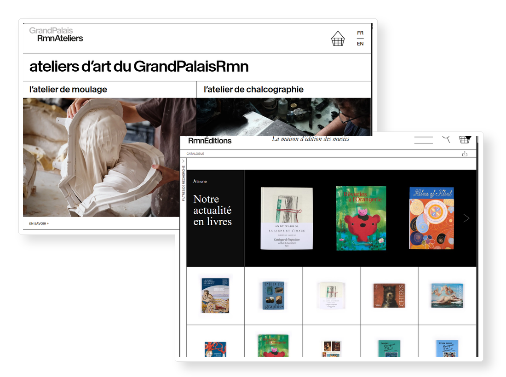Open the Venus painting book in the grid

[x=447, y=296]
